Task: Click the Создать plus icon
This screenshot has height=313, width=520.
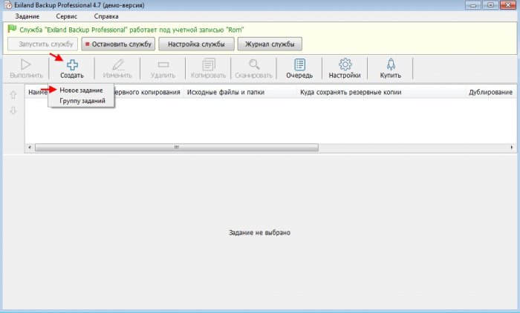Action: coord(72,65)
